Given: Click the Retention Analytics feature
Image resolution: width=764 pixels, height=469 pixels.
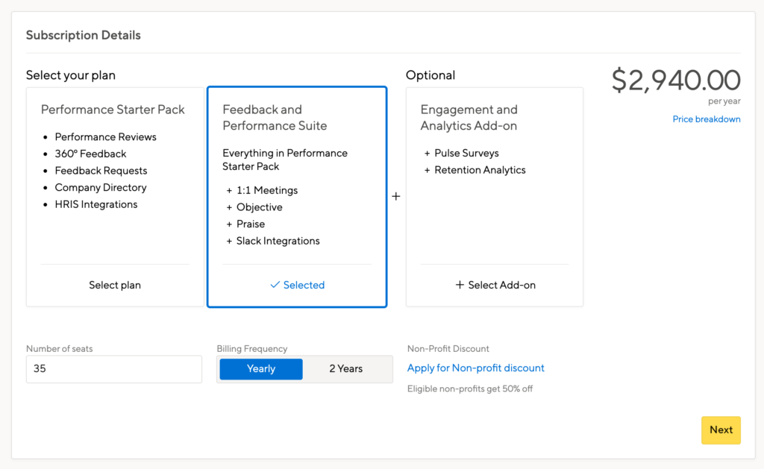Looking at the screenshot, I should tap(480, 170).
